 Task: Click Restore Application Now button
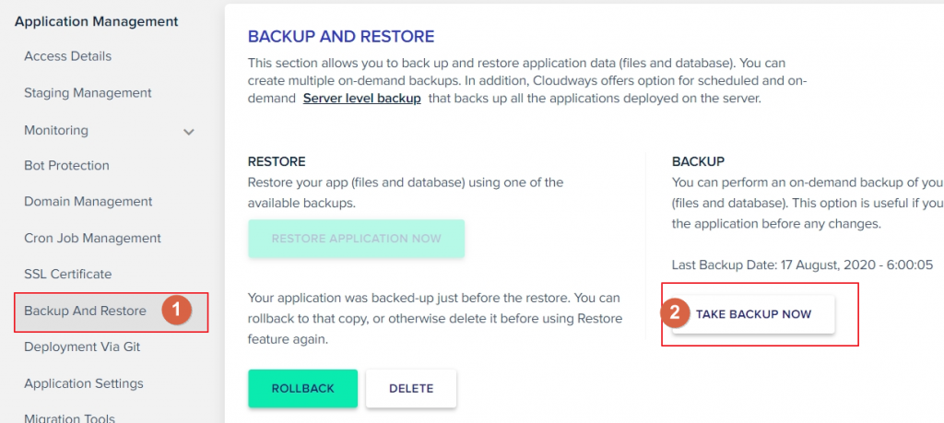pyautogui.click(x=357, y=239)
